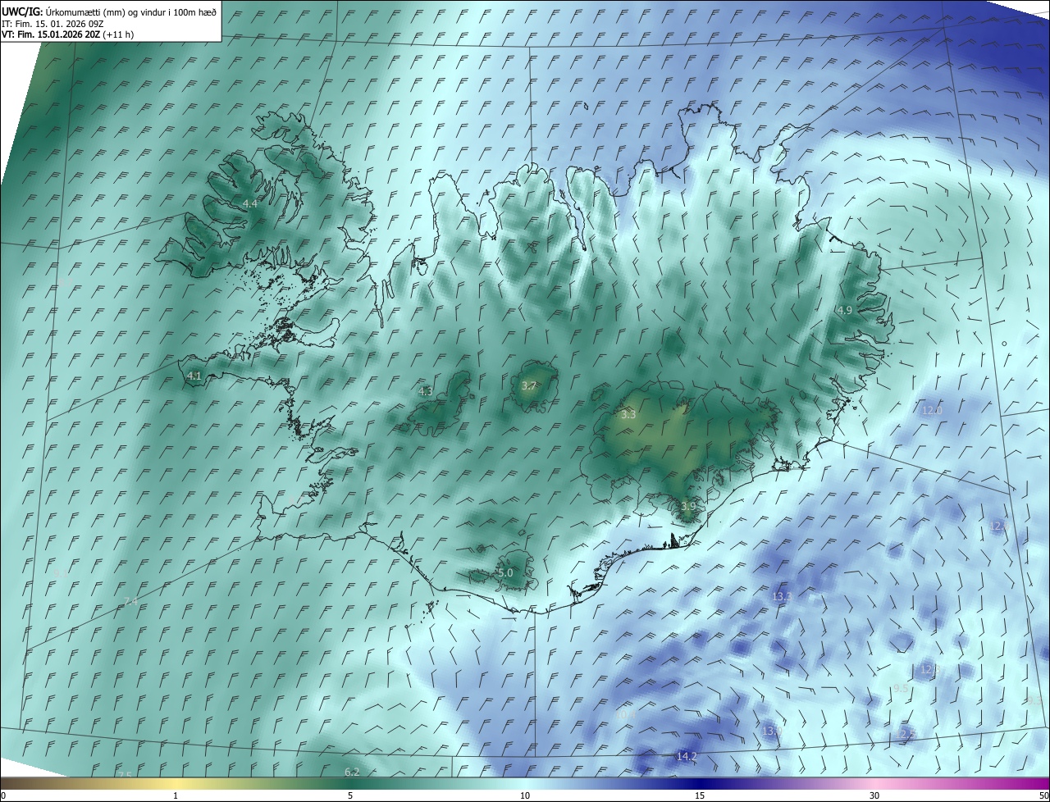Click the 1 tick label on the colour scale
The height and width of the screenshot is (802, 1050).
coord(176,795)
